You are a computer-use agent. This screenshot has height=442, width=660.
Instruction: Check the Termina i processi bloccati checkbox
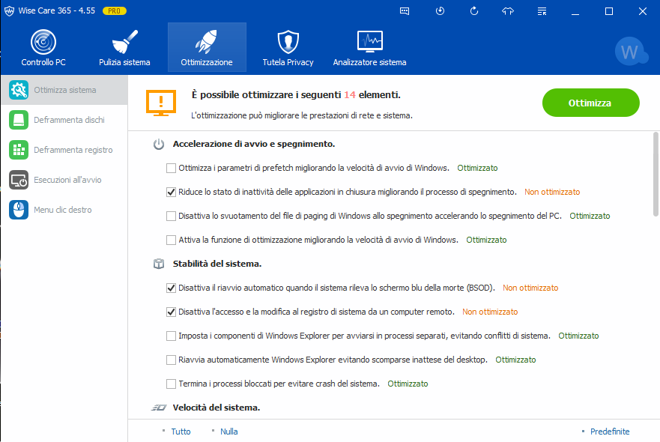(x=171, y=384)
